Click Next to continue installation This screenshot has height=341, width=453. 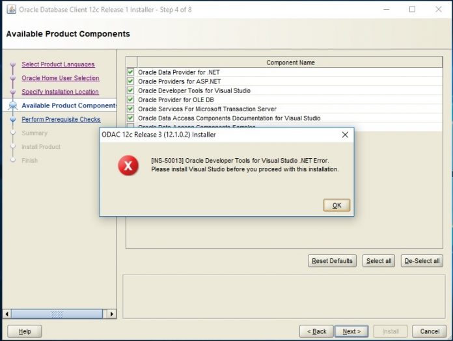(351, 331)
